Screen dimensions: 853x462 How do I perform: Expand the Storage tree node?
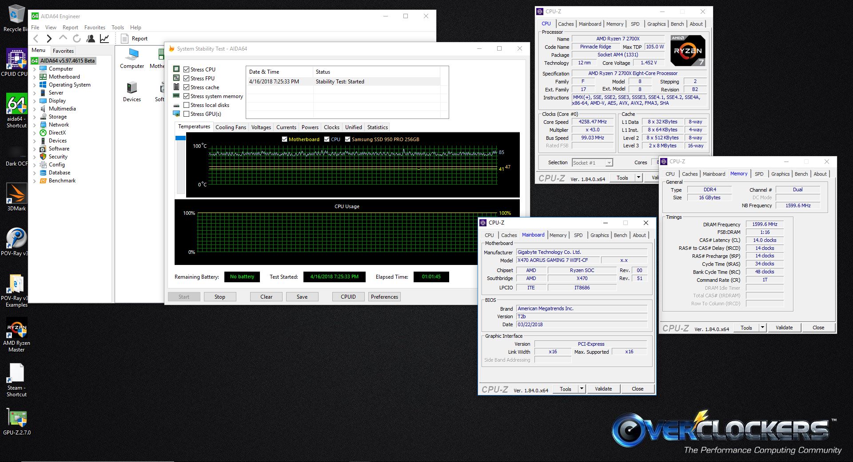pos(35,117)
